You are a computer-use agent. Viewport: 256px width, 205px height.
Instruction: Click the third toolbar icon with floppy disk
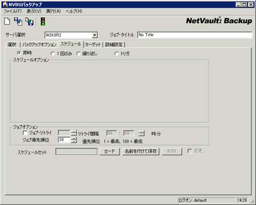(29, 21)
